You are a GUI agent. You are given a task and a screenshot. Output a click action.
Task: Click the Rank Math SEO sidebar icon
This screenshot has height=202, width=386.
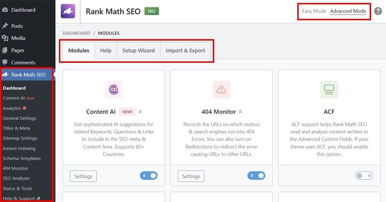coord(5,74)
